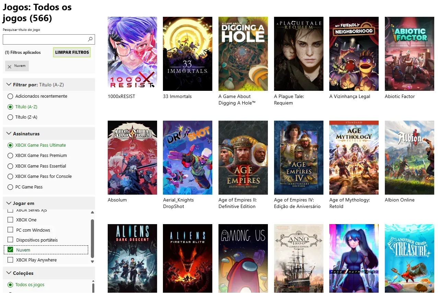The height and width of the screenshot is (293, 438).
Task: Click A Plague Tale: Requiem title
Action: tap(288, 100)
